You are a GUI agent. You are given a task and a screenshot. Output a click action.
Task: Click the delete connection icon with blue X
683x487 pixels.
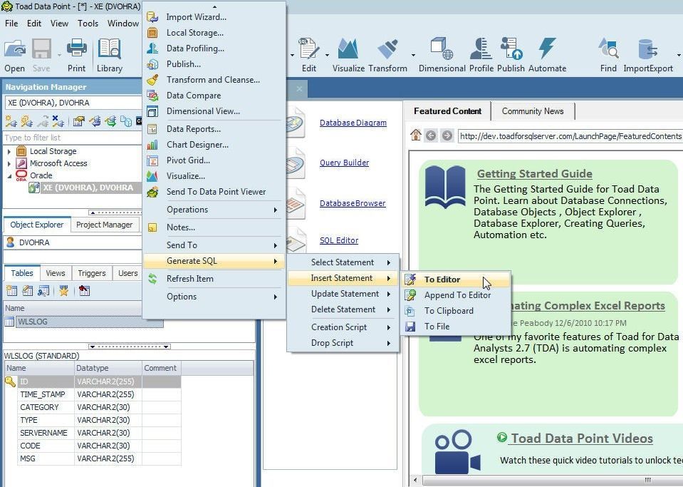[x=58, y=121]
